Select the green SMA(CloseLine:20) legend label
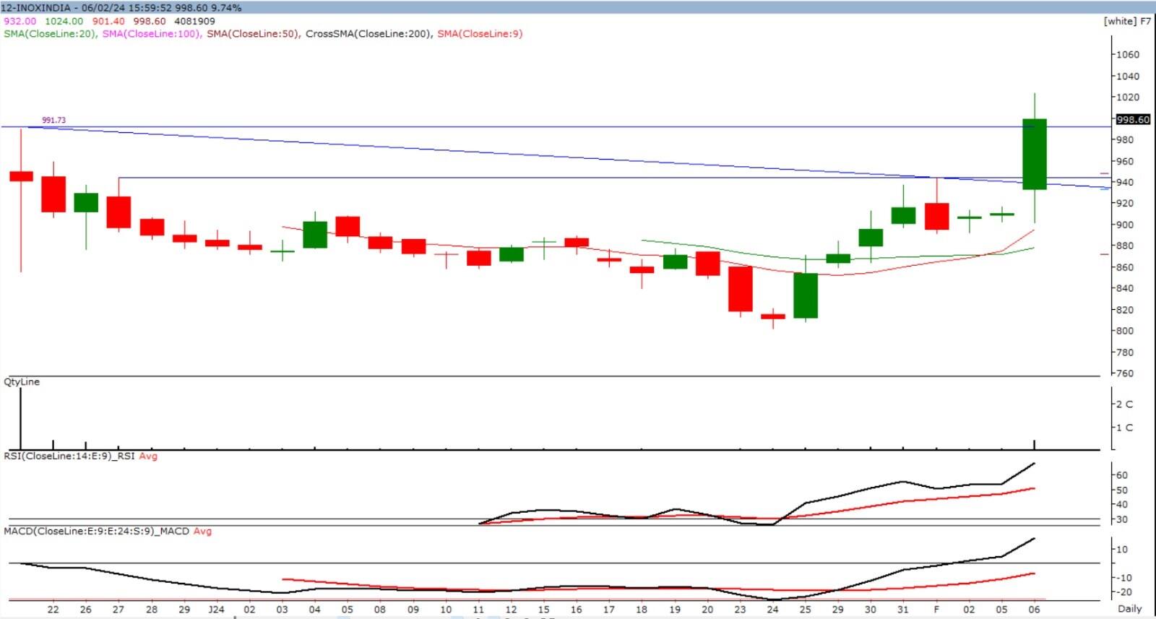This screenshot has width=1156, height=619. coord(50,34)
